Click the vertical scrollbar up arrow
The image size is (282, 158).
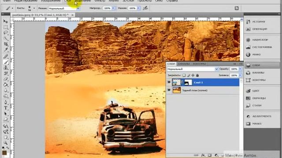pos(241,19)
